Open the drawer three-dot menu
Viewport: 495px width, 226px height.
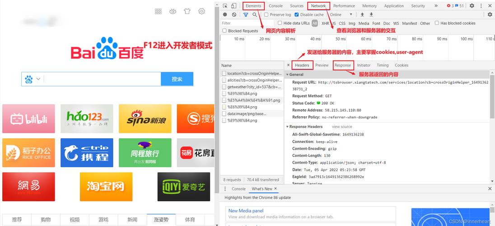[x=225, y=188]
